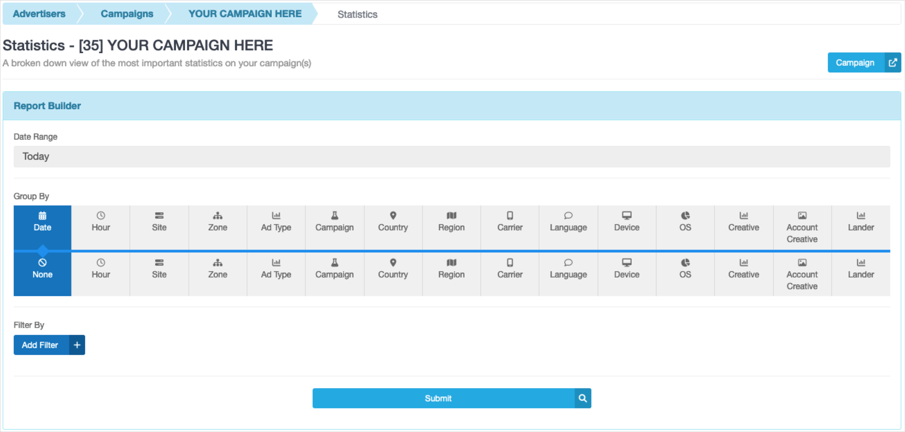Select Campaign flask icon in first group row
Screen dimensions: 905x432
[x=335, y=215]
